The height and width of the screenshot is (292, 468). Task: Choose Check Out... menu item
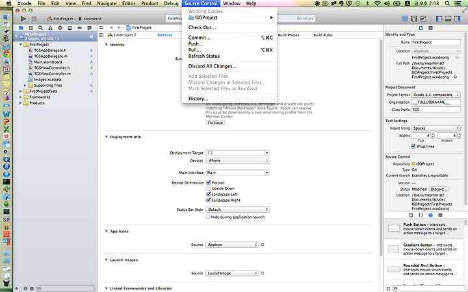[x=229, y=27]
